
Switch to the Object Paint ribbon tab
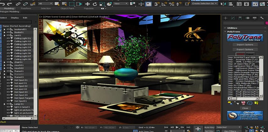[x=68, y=8]
